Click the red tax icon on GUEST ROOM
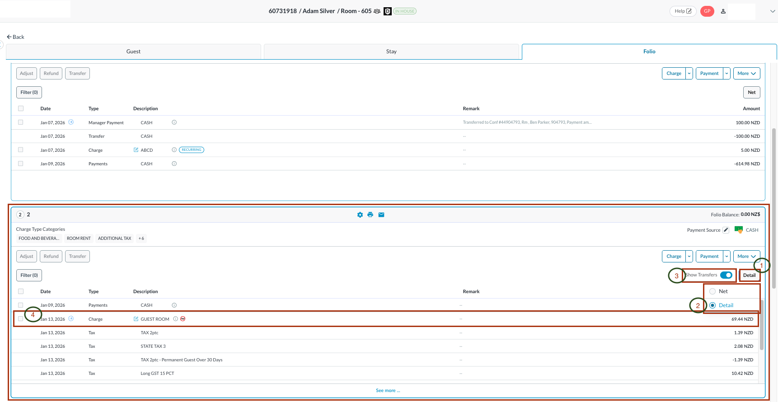This screenshot has height=402, width=778. [x=183, y=319]
